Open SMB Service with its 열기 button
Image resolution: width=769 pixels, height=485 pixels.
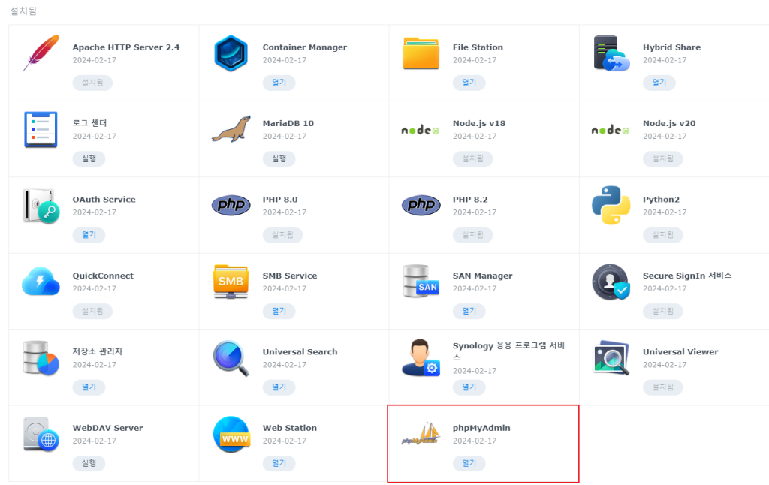pyautogui.click(x=279, y=311)
